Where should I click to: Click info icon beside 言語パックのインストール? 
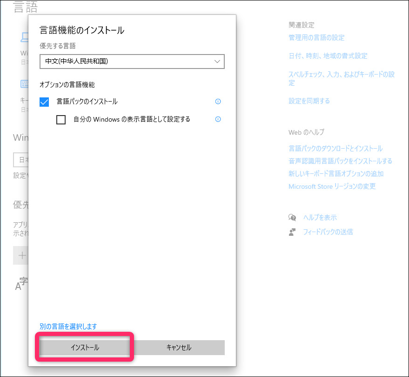point(218,102)
